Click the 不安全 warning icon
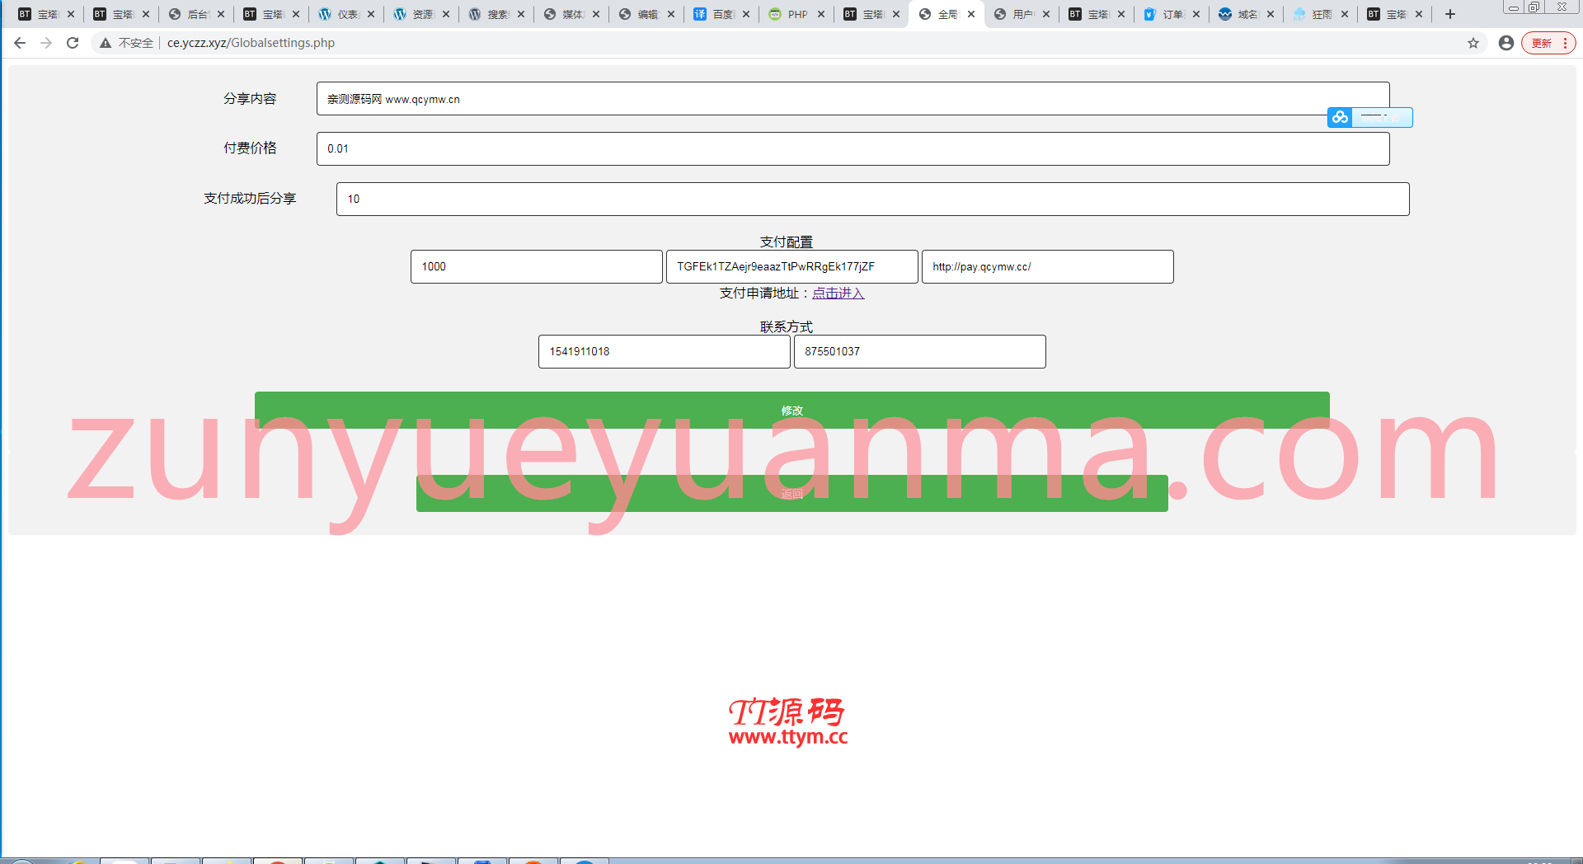1583x864 pixels. pos(106,43)
